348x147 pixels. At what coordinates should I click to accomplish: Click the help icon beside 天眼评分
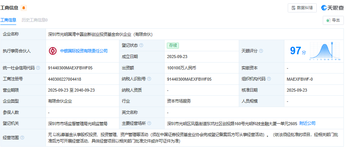pos(261,51)
